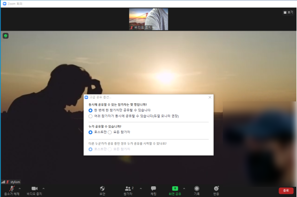Expand share options arrow beside Share Screen
Viewport: 297px width, 197px height.
click(184, 188)
